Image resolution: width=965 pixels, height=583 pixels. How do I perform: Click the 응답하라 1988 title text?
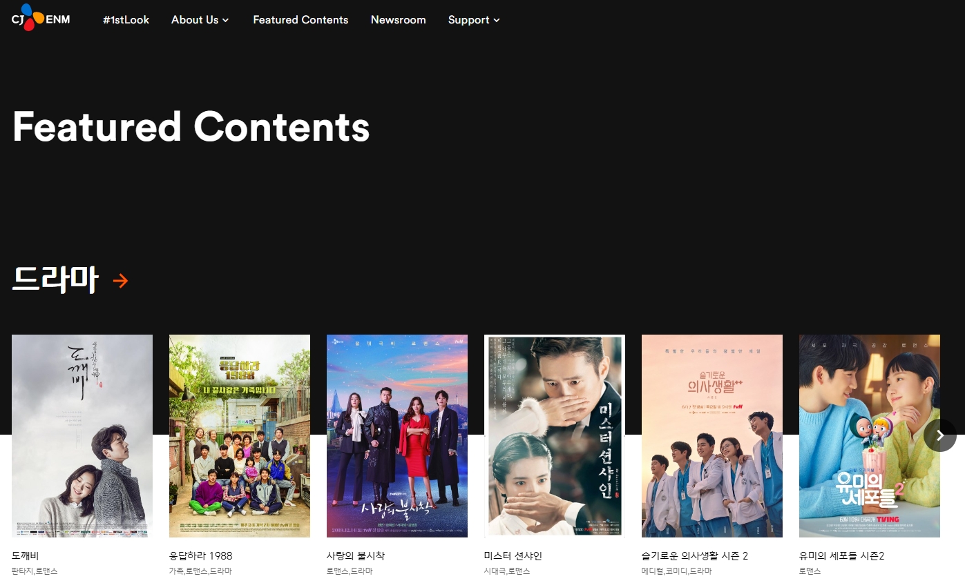point(200,556)
